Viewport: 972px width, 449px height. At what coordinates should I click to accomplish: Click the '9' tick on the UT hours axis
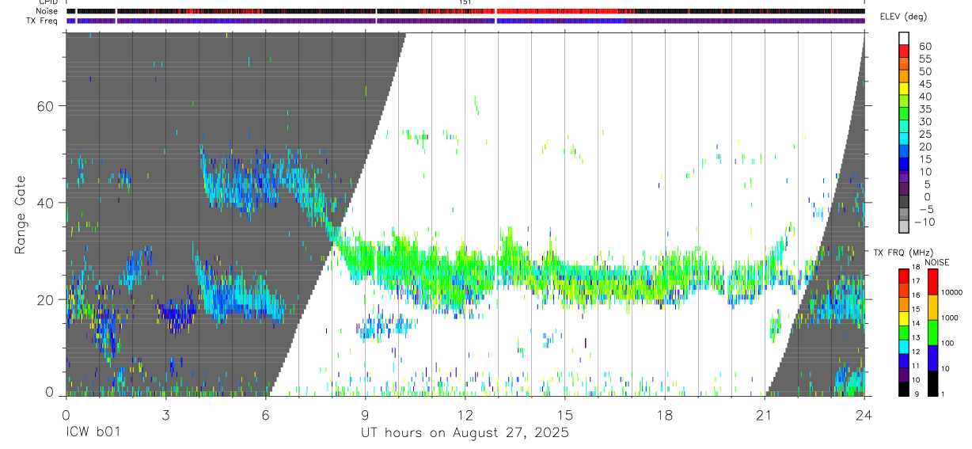pyautogui.click(x=365, y=413)
